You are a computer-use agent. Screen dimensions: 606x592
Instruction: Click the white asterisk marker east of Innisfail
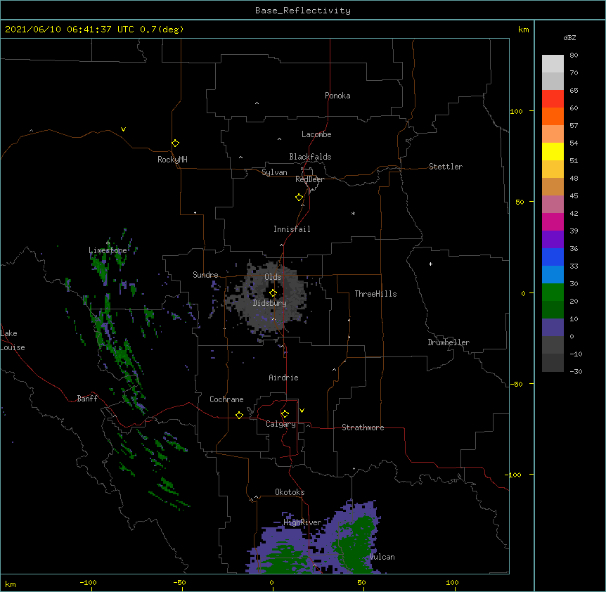pos(353,213)
